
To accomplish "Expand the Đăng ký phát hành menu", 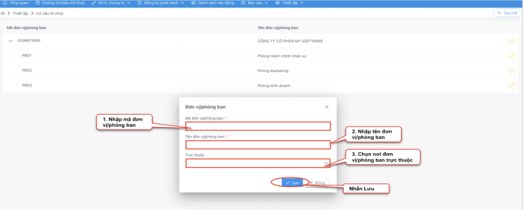I will click(x=161, y=3).
